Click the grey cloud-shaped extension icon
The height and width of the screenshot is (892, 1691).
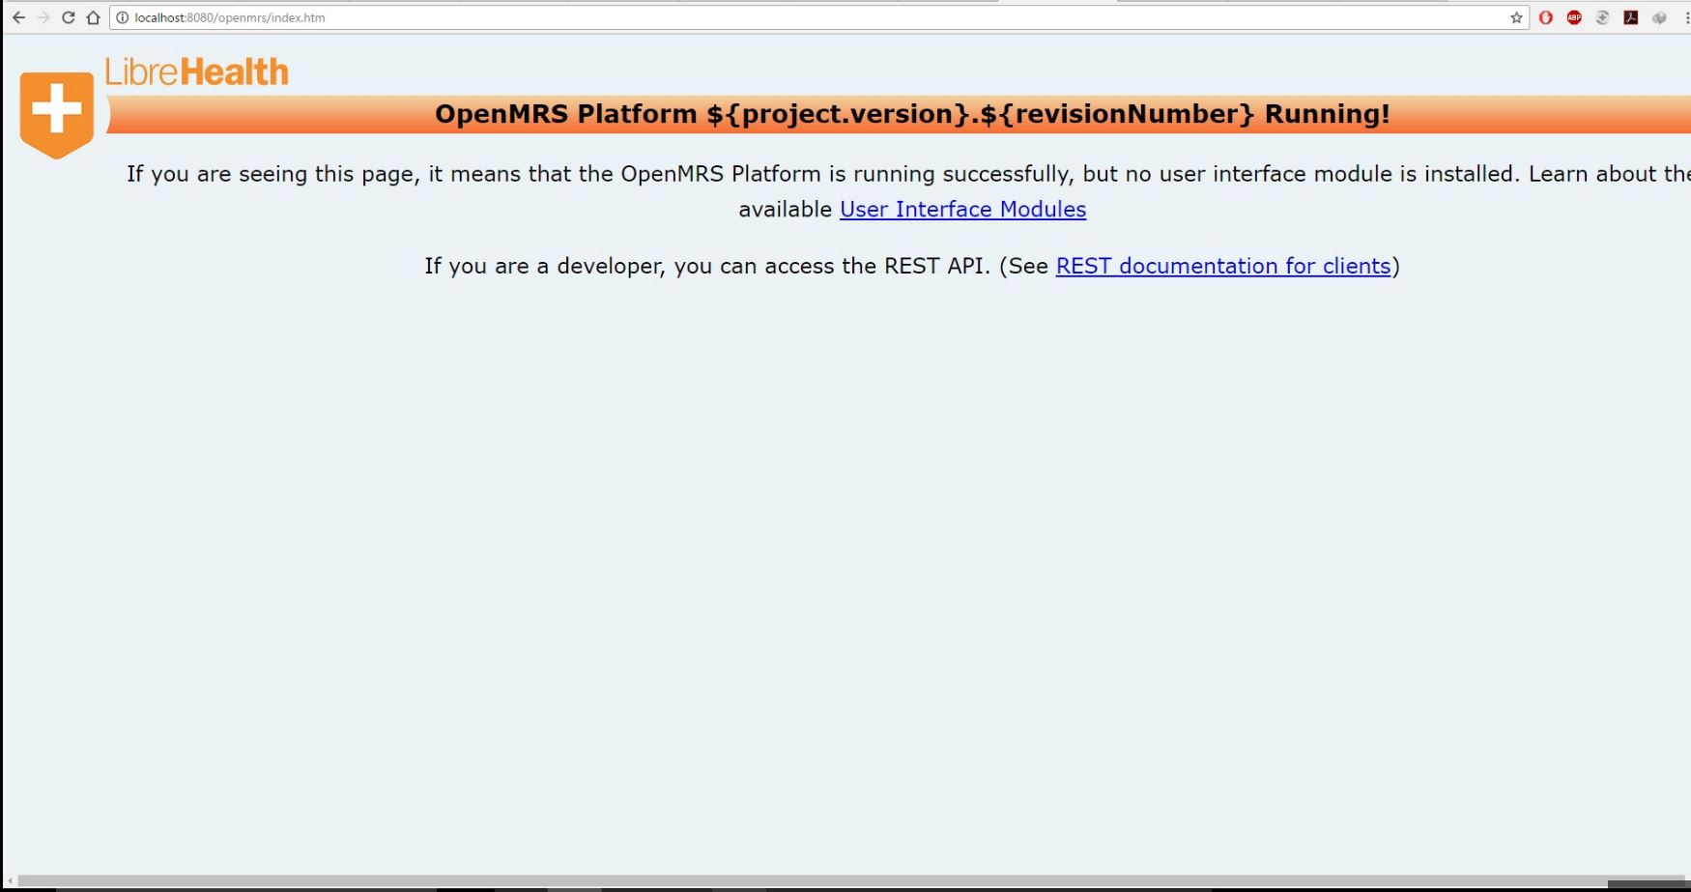click(x=1659, y=17)
